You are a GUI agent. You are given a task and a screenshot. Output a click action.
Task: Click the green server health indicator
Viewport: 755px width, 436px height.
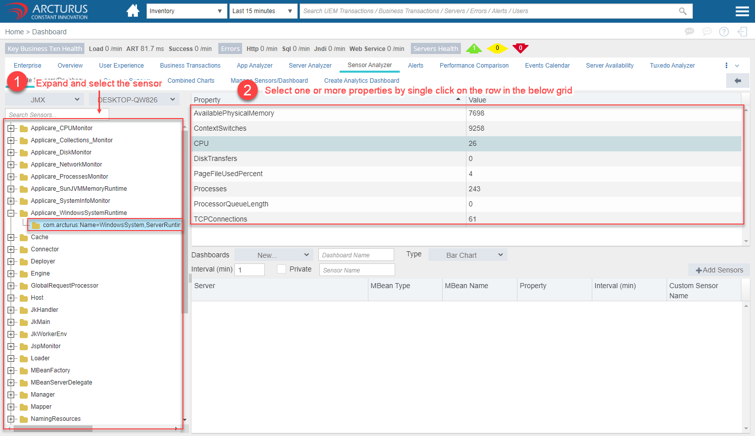[x=474, y=48]
